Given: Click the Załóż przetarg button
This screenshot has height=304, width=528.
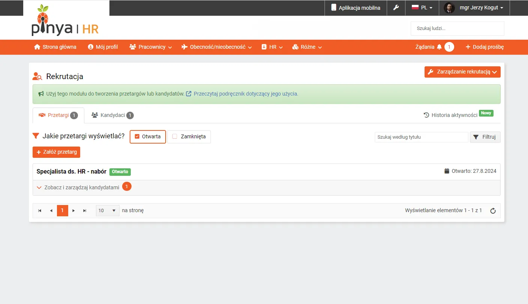Looking at the screenshot, I should tap(56, 152).
